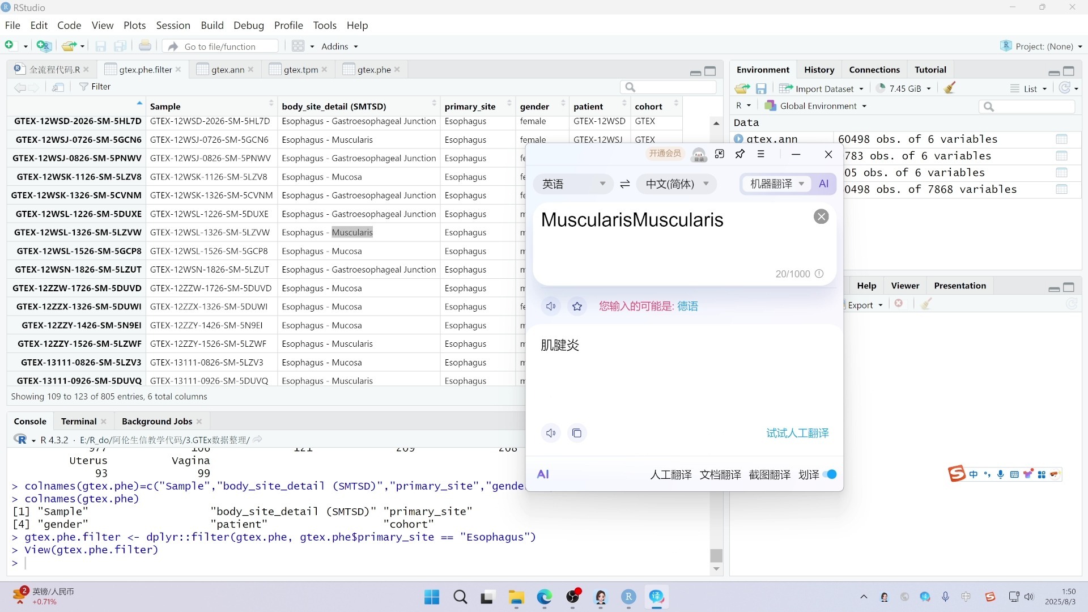Click 截图翻译 in translator footer

(x=770, y=475)
